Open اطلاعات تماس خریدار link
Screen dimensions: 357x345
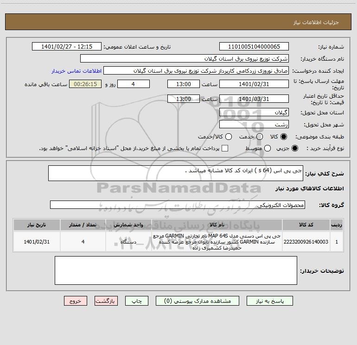tap(76, 71)
